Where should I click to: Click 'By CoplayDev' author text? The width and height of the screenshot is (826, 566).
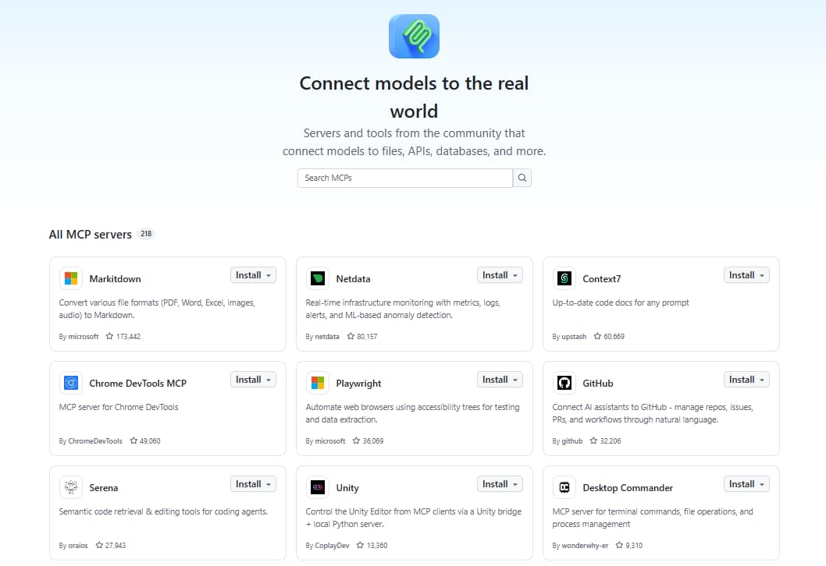[327, 546]
